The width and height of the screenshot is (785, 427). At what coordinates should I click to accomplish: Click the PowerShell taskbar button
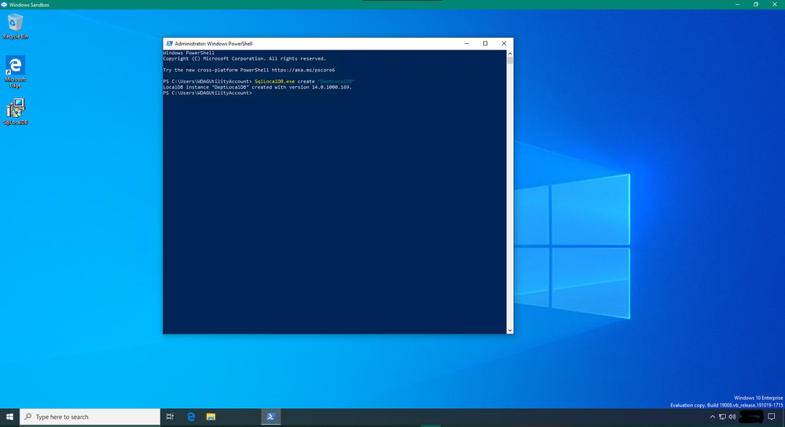point(271,417)
